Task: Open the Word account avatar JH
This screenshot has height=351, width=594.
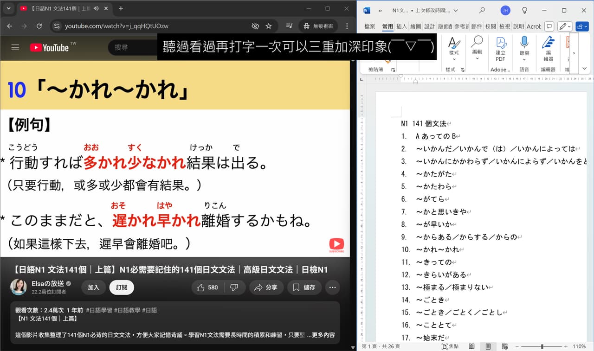Action: 505,10
